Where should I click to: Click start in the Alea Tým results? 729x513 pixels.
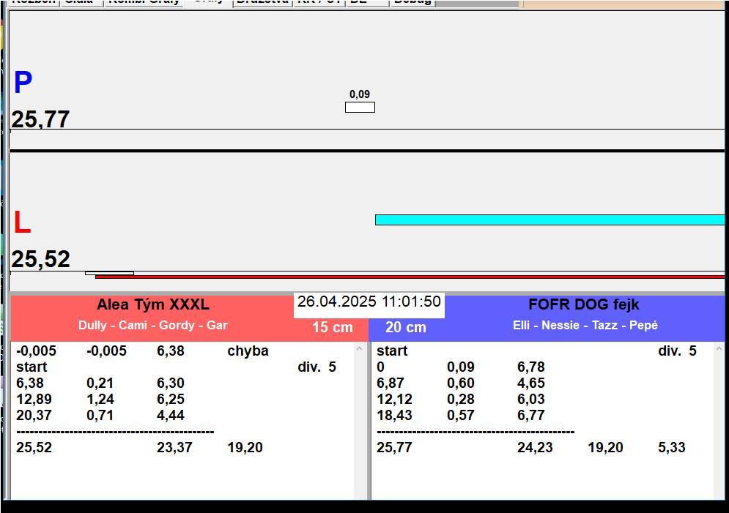tap(32, 367)
